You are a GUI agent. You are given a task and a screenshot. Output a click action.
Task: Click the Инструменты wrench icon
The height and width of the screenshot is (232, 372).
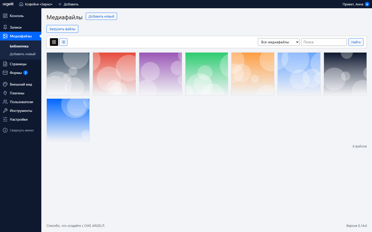click(5, 111)
